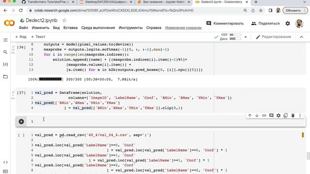Click Изменения сохранены link
The image size is (310, 174).
point(183,28)
